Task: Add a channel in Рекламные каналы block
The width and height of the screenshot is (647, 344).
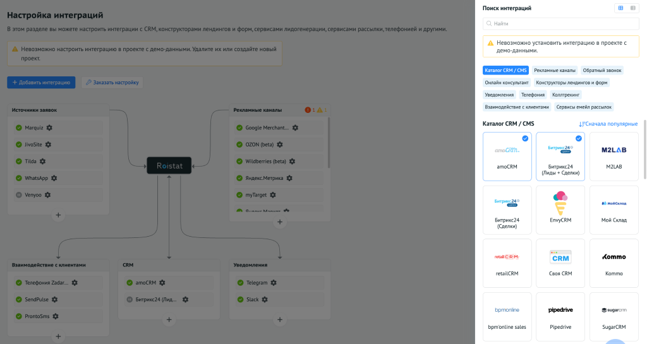Action: click(280, 222)
